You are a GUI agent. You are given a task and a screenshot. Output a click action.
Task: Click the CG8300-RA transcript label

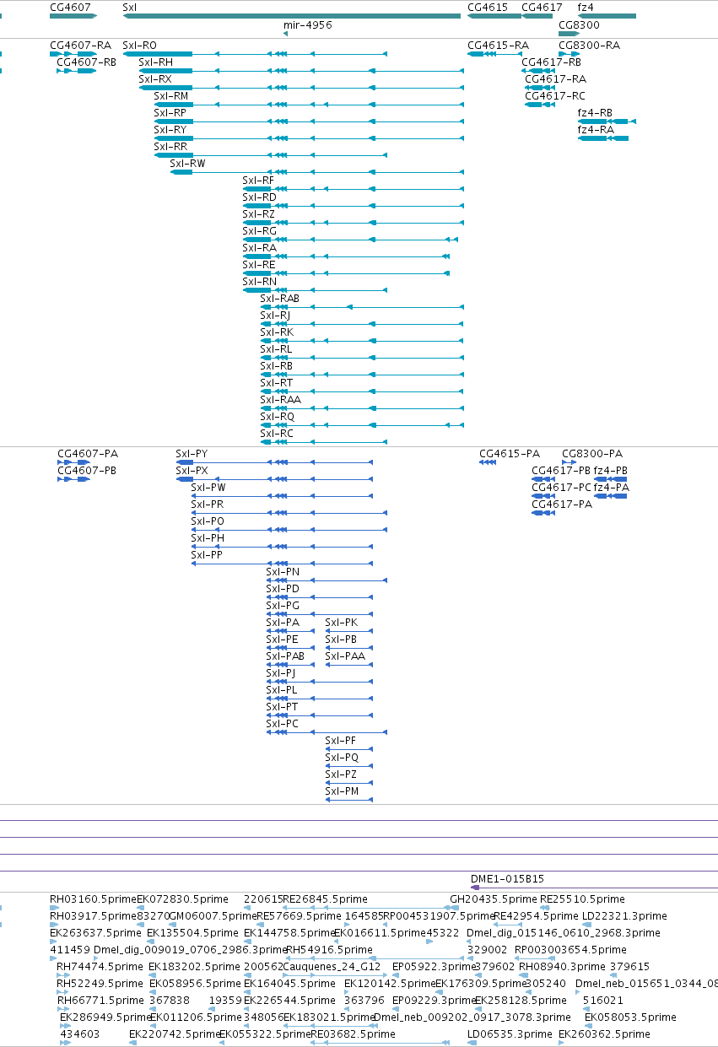pyautogui.click(x=589, y=45)
